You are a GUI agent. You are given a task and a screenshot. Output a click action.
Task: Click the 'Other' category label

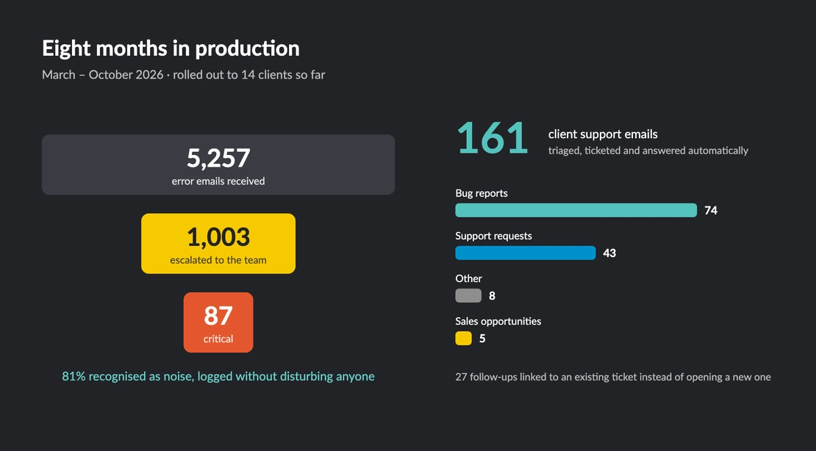click(468, 278)
